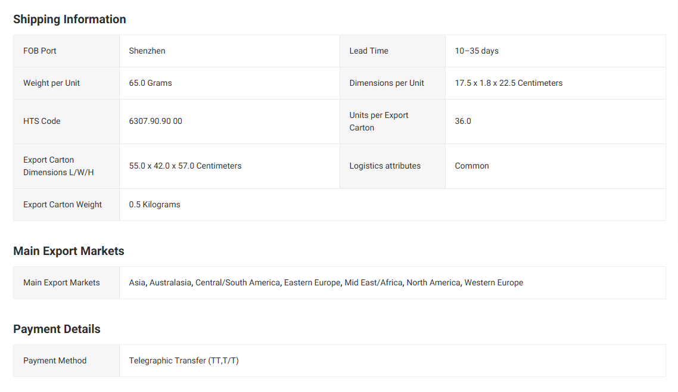Click the 65.0 Grams value
This screenshot has height=392, width=678.
point(150,83)
